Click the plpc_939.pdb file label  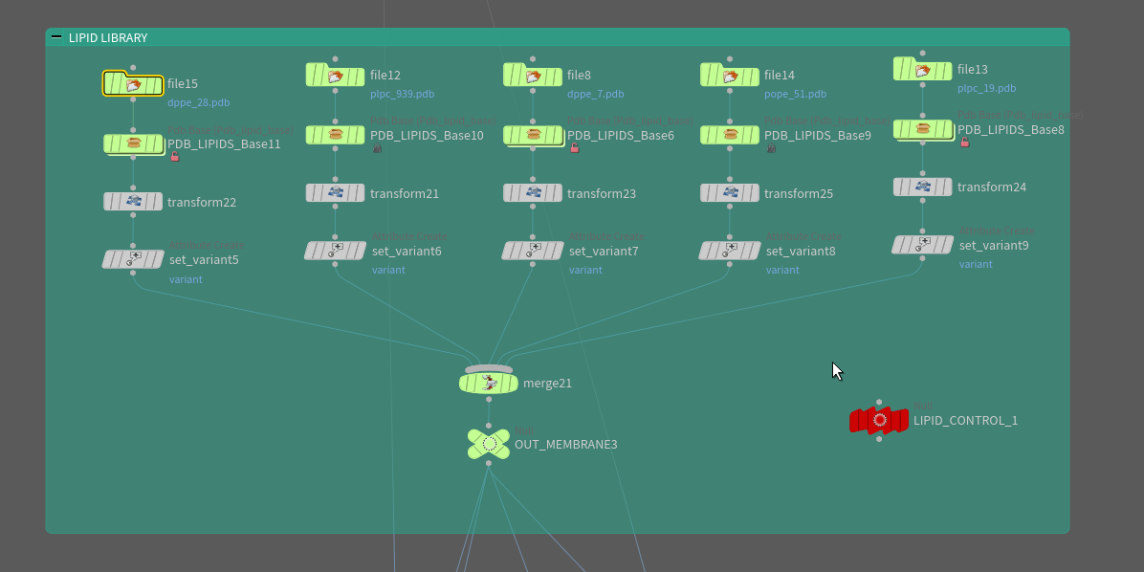[402, 94]
